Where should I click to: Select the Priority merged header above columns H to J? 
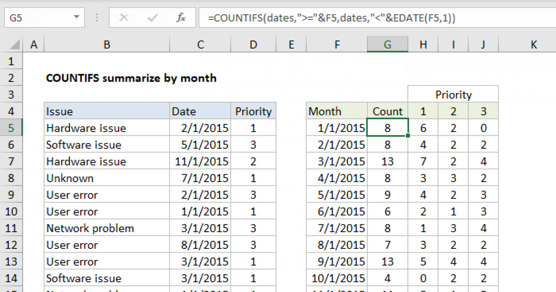coord(453,94)
